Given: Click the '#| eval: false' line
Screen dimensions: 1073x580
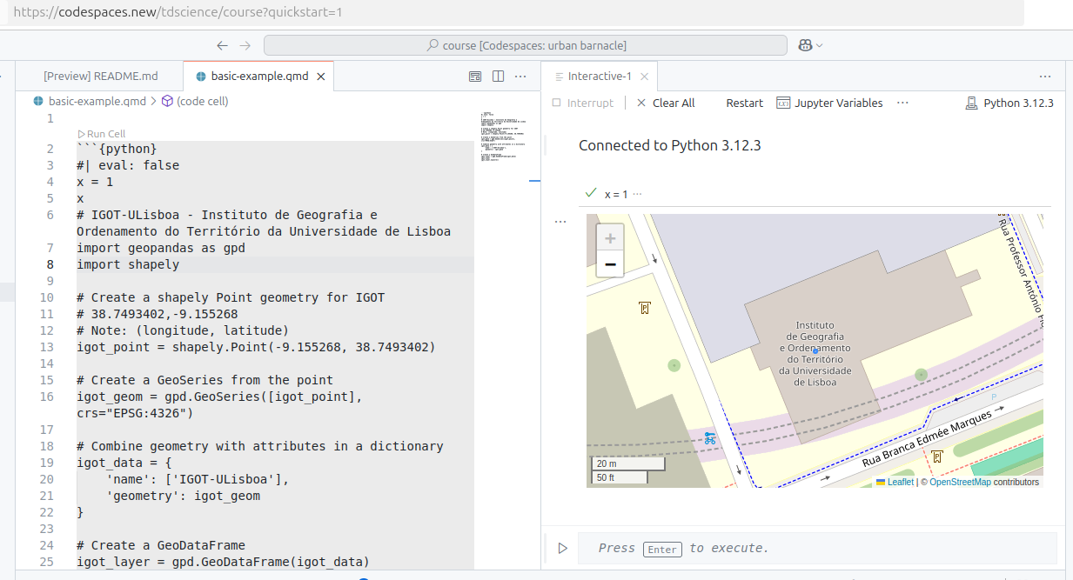Looking at the screenshot, I should click(x=128, y=165).
